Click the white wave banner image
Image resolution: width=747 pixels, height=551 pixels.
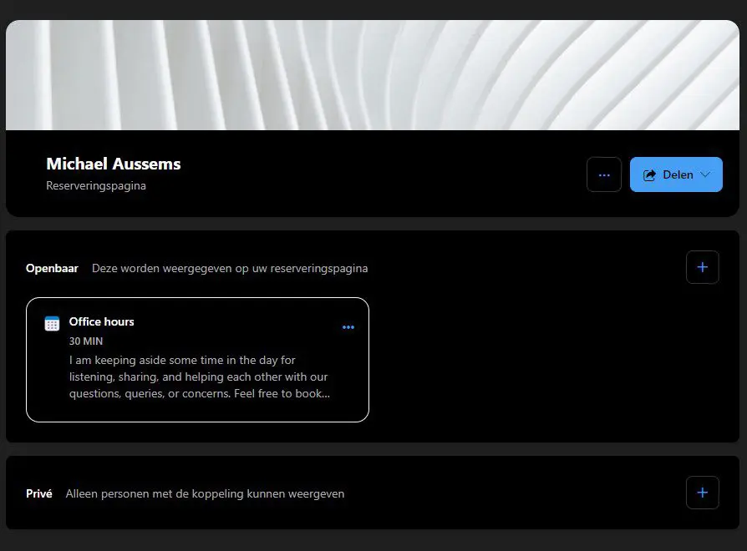tap(373, 75)
